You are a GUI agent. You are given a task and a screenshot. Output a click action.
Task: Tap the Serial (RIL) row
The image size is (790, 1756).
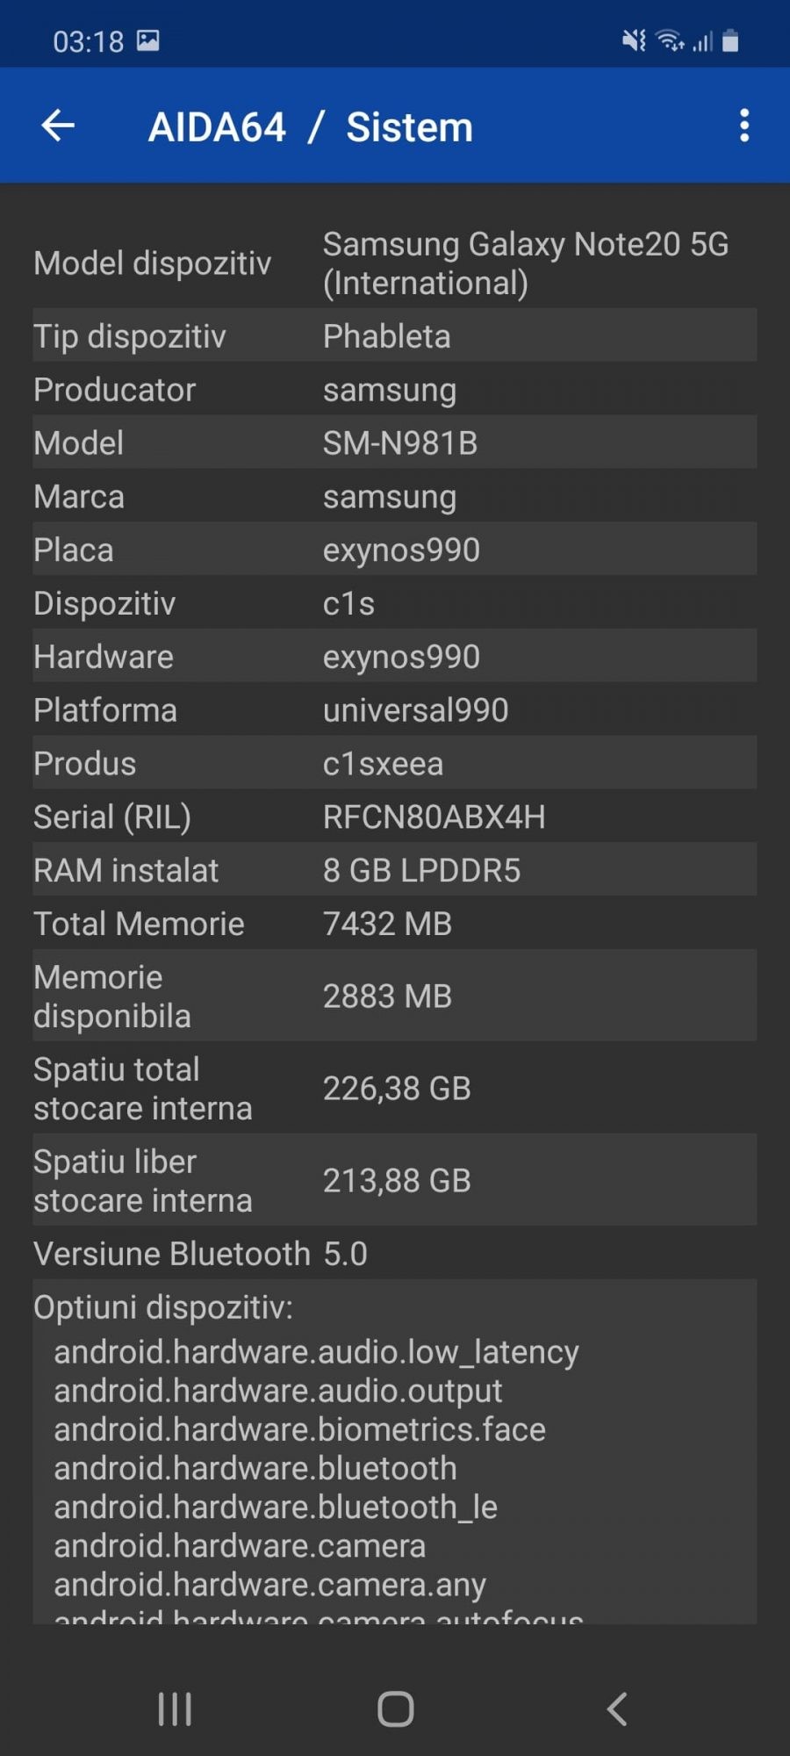point(395,817)
